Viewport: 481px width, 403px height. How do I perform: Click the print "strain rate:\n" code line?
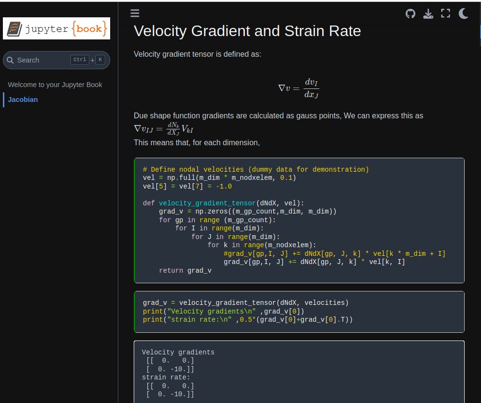tap(248, 320)
